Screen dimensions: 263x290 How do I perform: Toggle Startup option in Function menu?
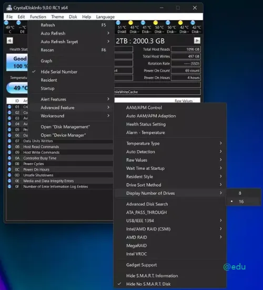pyautogui.click(x=71, y=88)
